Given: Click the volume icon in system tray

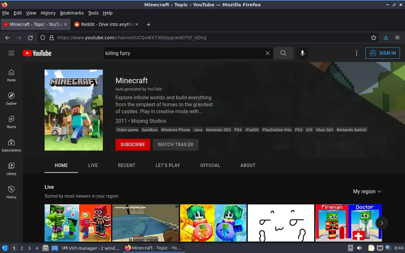Looking at the screenshot, I should click(359, 248).
